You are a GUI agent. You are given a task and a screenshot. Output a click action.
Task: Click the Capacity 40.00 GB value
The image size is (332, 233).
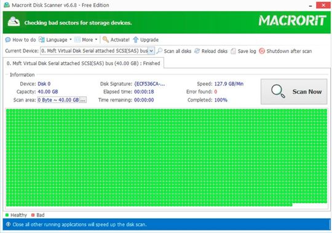[x=47, y=92]
